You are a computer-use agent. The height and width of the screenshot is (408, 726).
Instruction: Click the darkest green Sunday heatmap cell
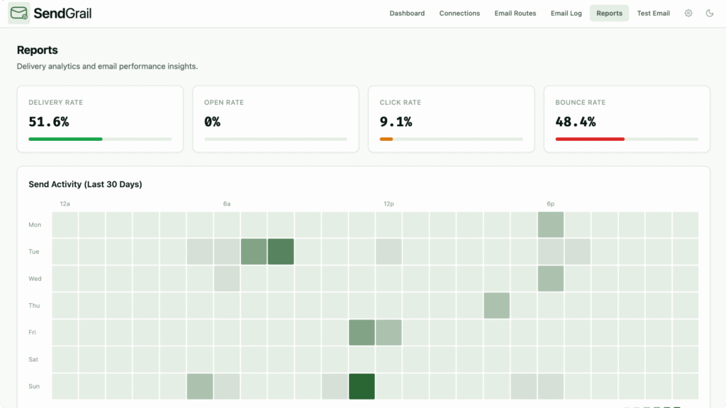pos(362,386)
